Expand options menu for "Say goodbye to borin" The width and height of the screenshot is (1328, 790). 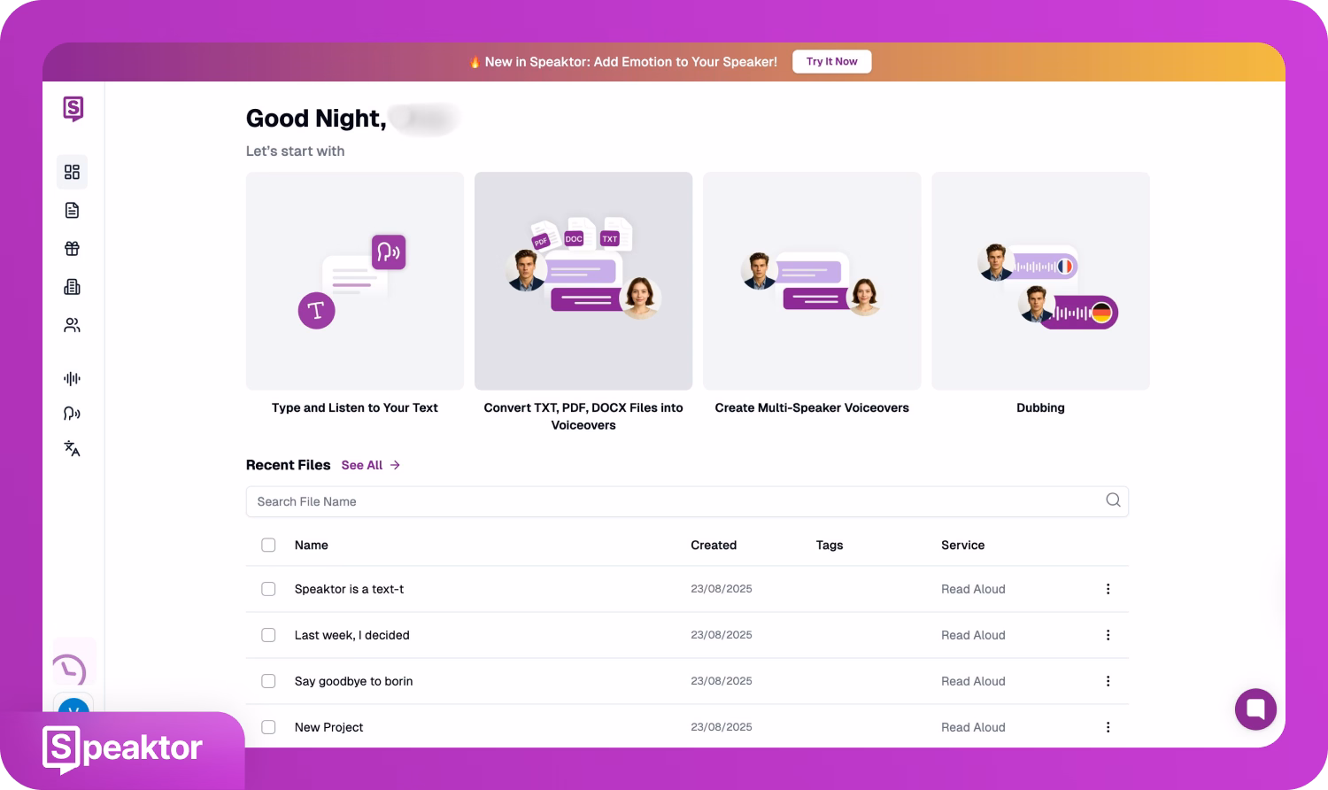tap(1108, 681)
